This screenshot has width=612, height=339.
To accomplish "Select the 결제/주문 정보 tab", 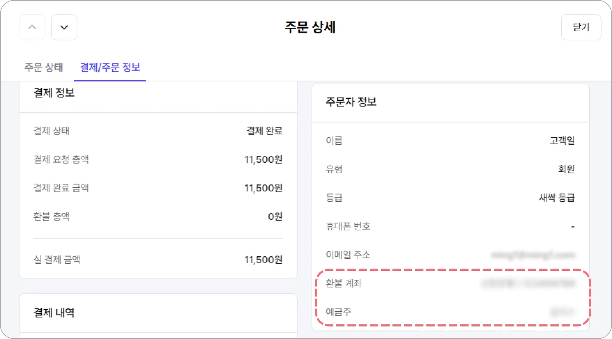I will (x=110, y=67).
